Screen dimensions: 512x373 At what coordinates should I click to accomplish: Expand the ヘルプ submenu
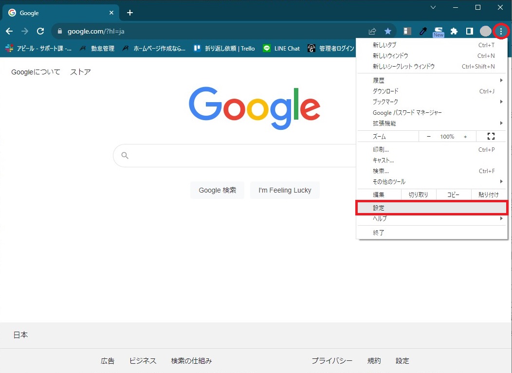coord(432,219)
